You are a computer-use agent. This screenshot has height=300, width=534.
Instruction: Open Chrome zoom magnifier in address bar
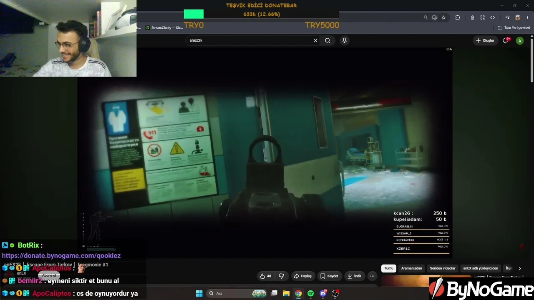(426, 17)
